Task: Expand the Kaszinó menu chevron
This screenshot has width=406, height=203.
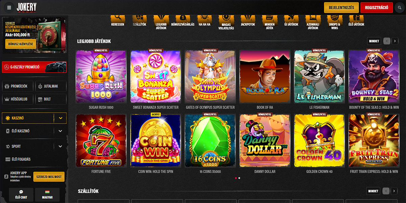Action: 60,118
